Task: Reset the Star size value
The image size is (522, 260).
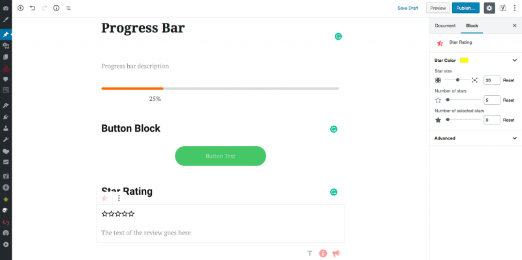Action: click(x=508, y=80)
